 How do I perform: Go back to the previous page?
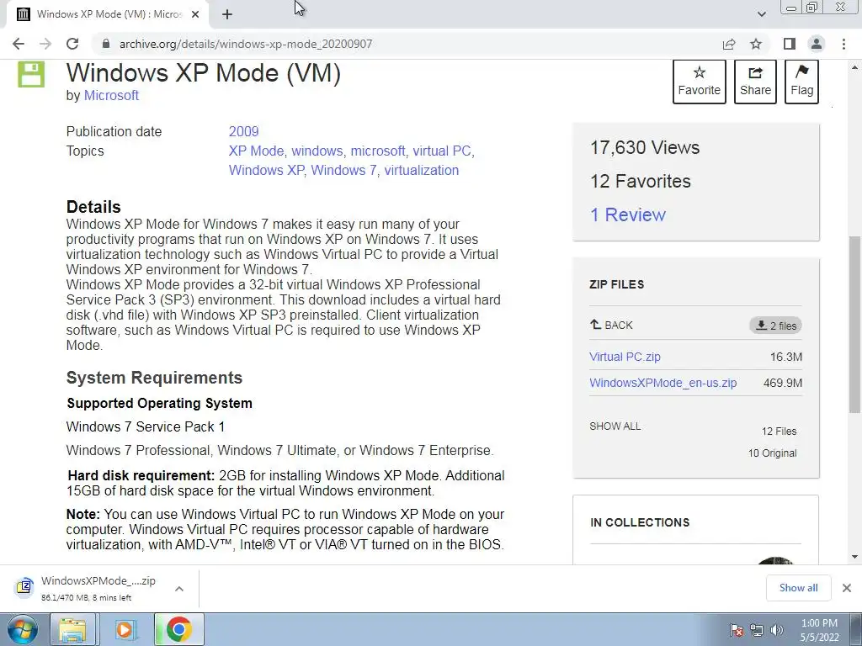point(19,44)
